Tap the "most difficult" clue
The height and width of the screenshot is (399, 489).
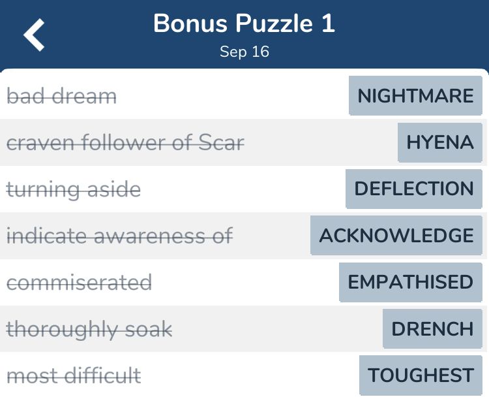[x=74, y=375]
